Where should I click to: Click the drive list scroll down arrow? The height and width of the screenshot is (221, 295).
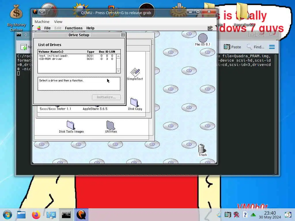pyautogui.click(x=118, y=71)
